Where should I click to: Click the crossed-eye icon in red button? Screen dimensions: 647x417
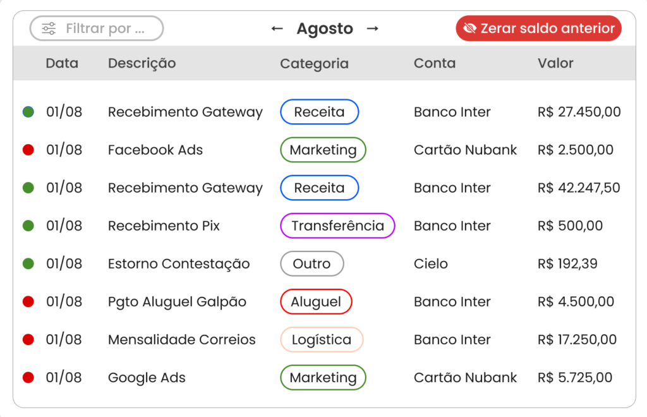(x=469, y=28)
